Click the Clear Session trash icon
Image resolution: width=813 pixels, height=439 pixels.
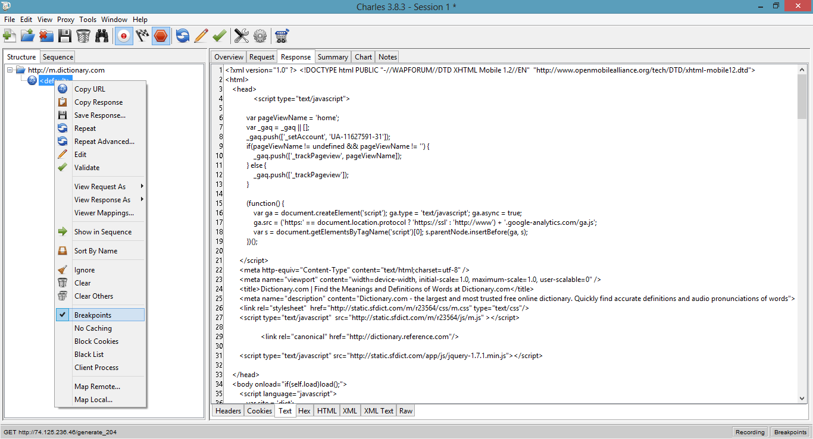(x=83, y=36)
